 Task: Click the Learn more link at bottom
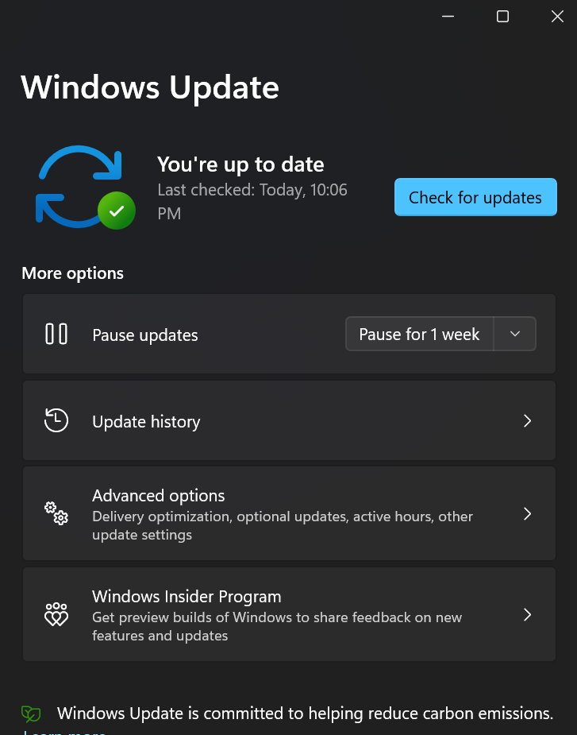pyautogui.click(x=64, y=732)
